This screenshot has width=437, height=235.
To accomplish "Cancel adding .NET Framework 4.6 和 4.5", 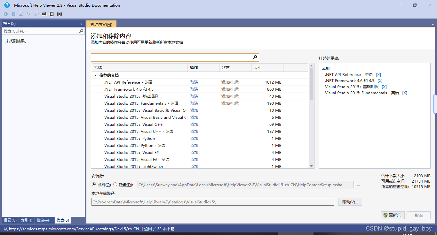I will tap(194, 89).
